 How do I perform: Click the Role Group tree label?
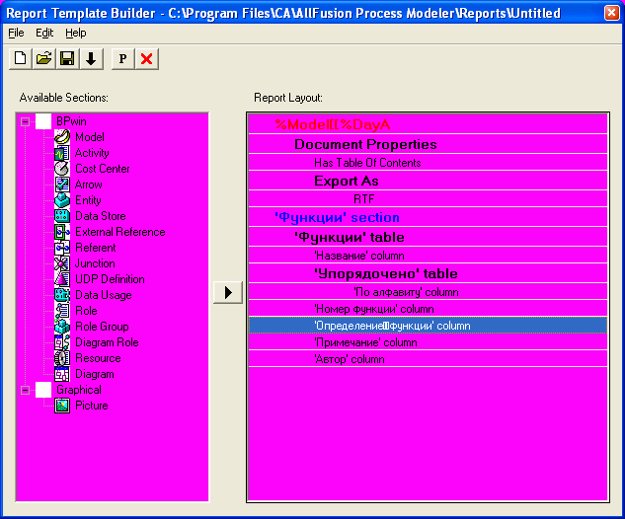click(x=102, y=327)
